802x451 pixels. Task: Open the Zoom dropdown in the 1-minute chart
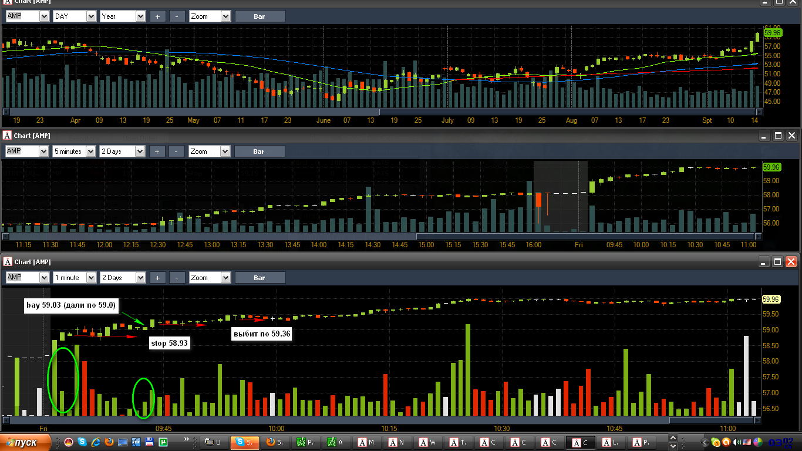tap(225, 277)
